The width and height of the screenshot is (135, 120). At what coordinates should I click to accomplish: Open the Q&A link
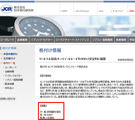click(101, 11)
